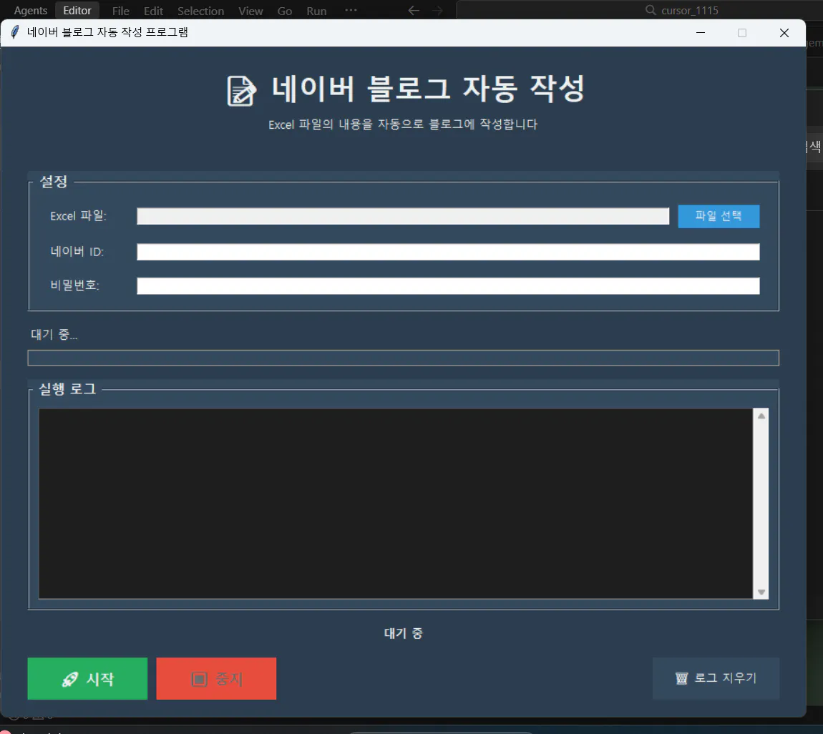Click the 네이버 ID: label
This screenshot has height=734, width=823.
(x=77, y=252)
